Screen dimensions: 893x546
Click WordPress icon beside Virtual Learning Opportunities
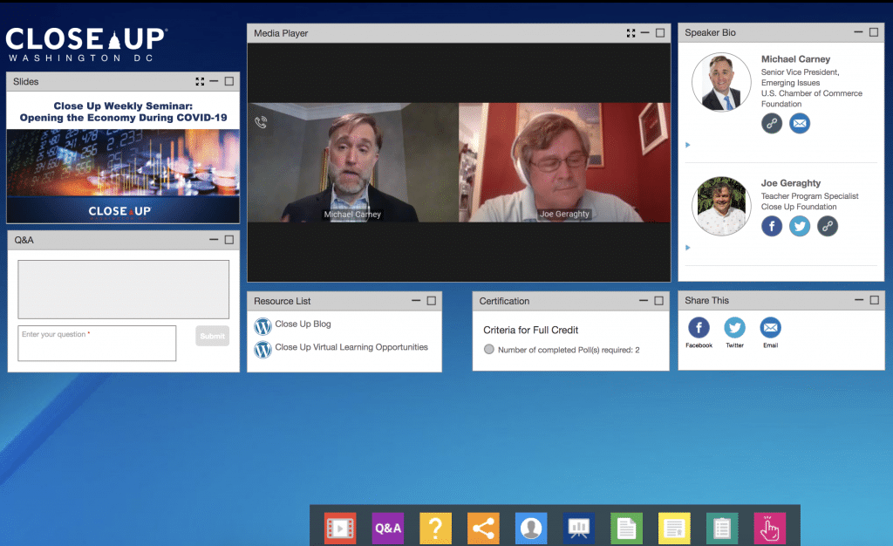coord(262,349)
